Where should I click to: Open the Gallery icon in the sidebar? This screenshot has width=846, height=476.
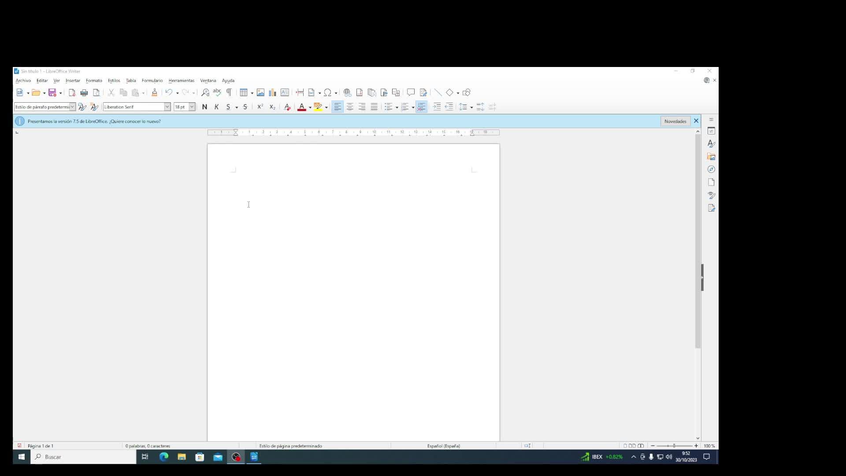coord(711,157)
